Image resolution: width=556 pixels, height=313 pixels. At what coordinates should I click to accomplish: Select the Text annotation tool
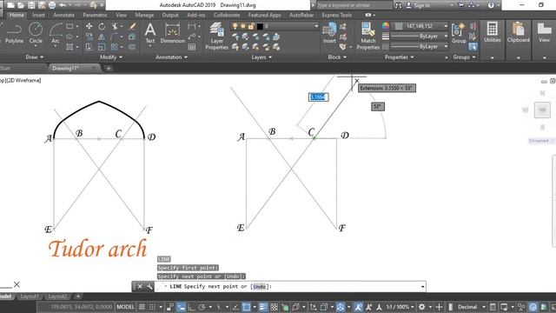(x=150, y=33)
